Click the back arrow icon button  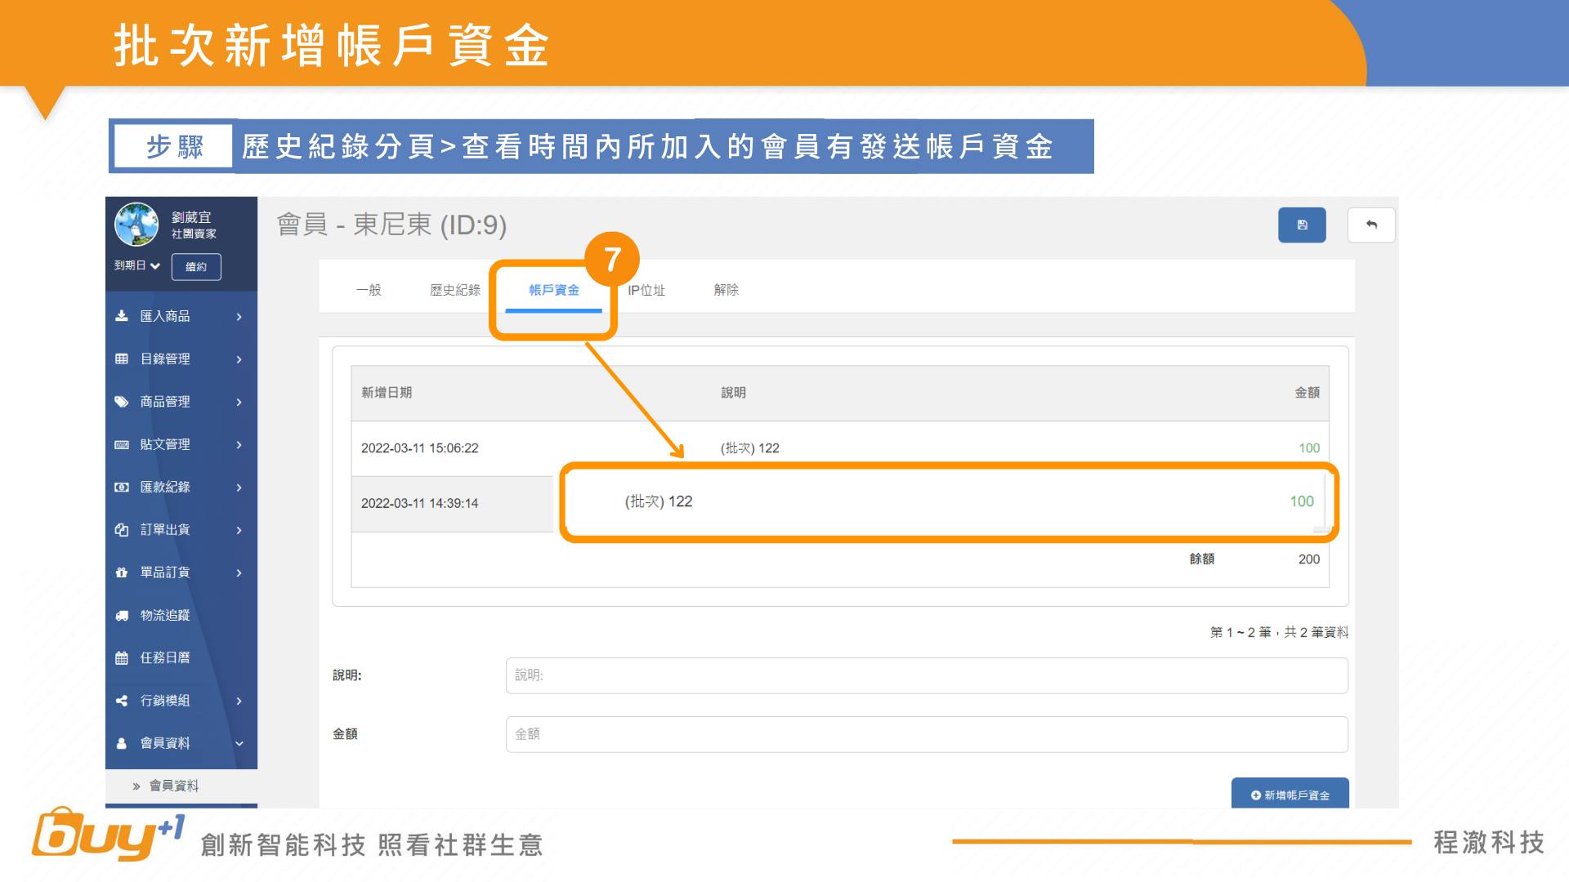pyautogui.click(x=1371, y=225)
